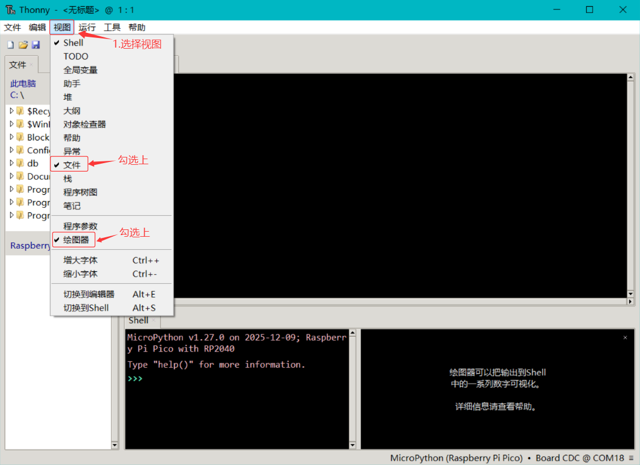Open the interpreter menu icon in status bar
This screenshot has width=640, height=465.
click(631, 458)
